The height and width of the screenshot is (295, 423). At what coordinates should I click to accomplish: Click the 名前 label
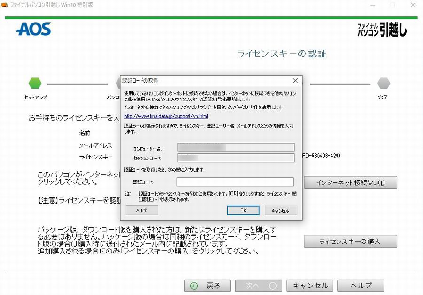point(85,133)
